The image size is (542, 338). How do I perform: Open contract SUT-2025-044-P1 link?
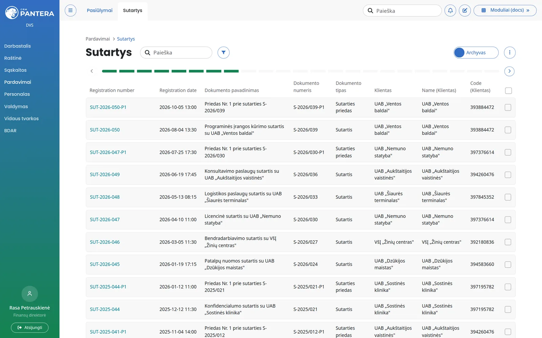click(108, 287)
